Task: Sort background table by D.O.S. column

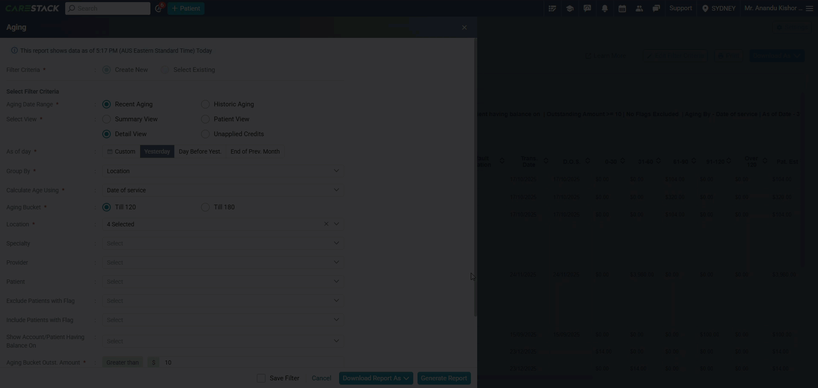Action: tap(588, 161)
